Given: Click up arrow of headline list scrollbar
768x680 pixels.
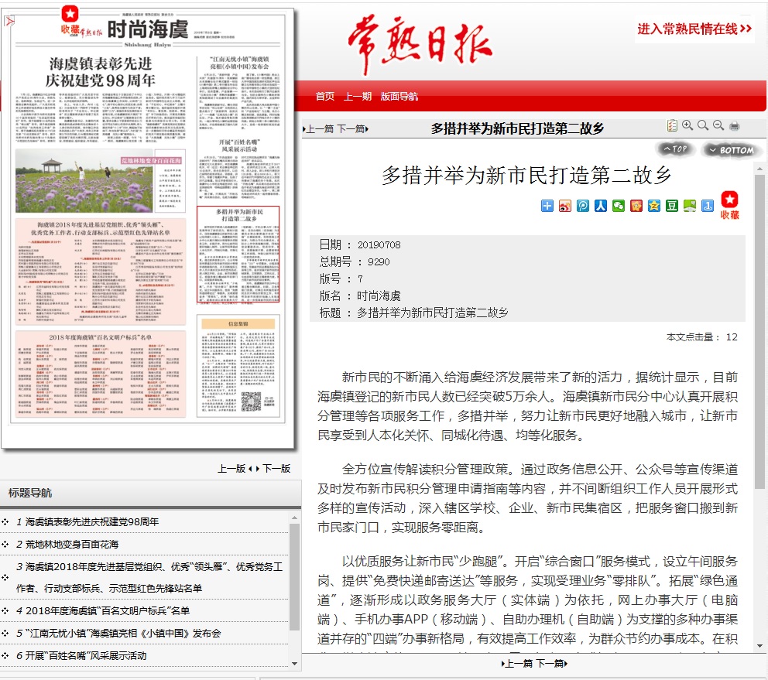Looking at the screenshot, I should (x=294, y=518).
